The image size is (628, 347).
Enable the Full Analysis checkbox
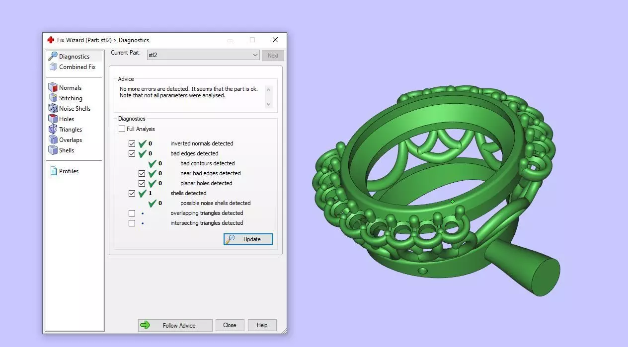click(x=122, y=129)
